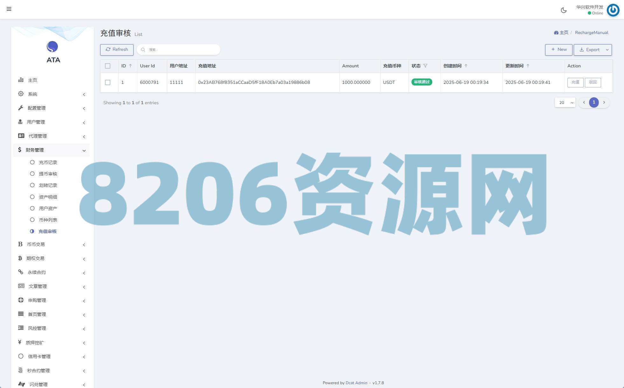Image resolution: width=624 pixels, height=388 pixels.
Task: Click the Refresh button
Action: click(x=117, y=50)
